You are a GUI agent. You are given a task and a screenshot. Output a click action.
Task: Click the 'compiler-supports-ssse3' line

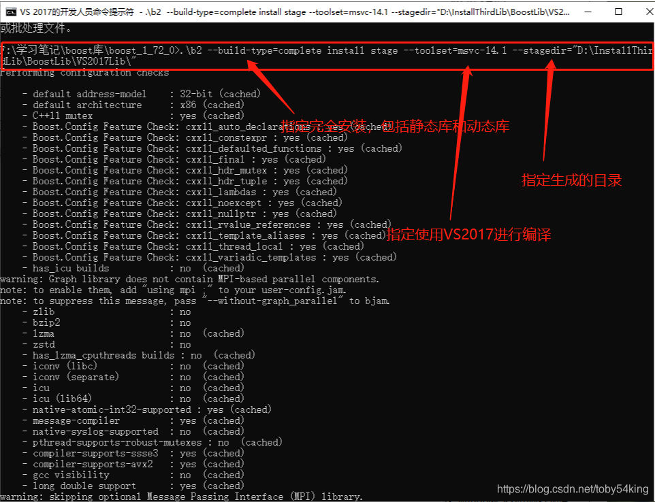point(133,453)
